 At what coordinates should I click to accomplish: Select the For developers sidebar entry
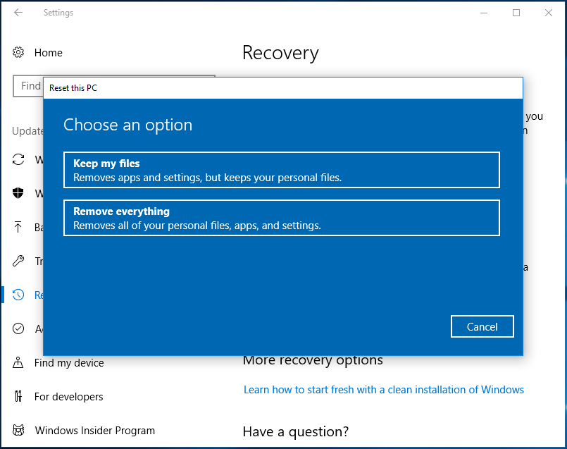coord(68,396)
